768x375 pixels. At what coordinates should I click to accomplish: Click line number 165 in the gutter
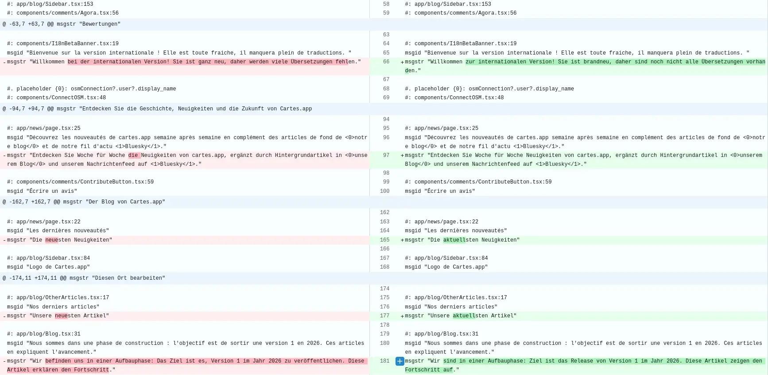[x=384, y=240]
